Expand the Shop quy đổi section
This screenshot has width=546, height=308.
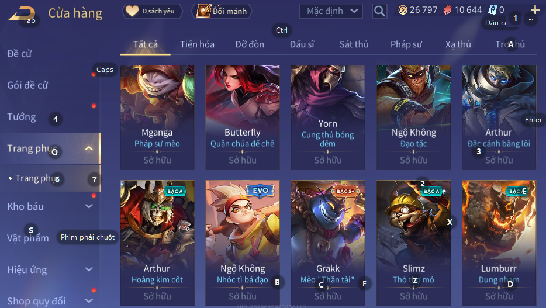click(x=89, y=300)
